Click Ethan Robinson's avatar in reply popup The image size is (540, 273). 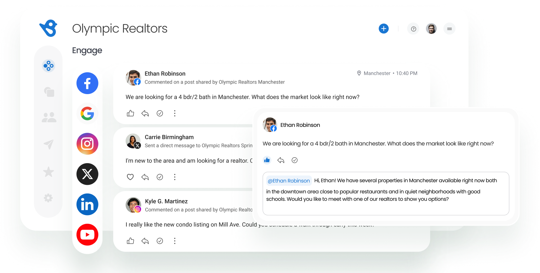click(270, 125)
